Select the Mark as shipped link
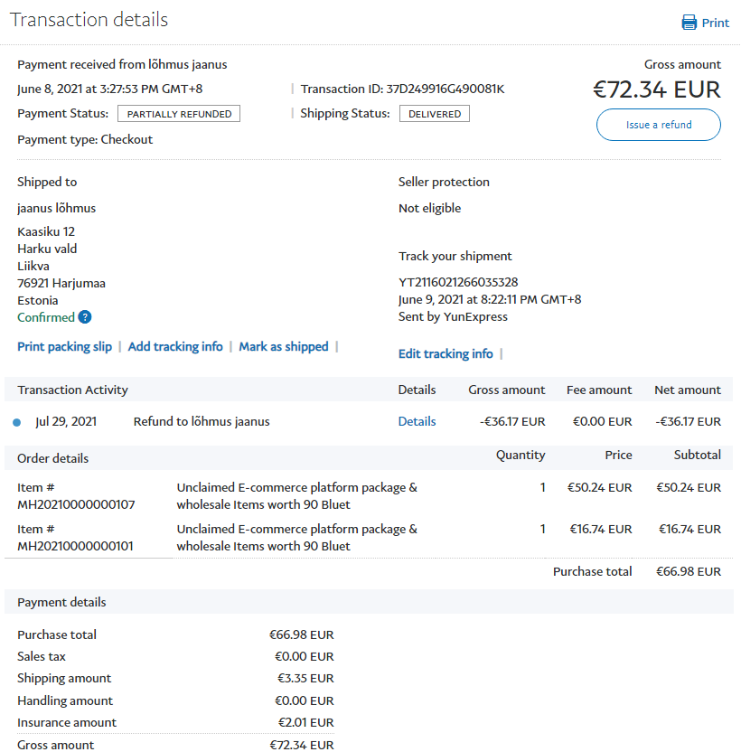Image resolution: width=741 pixels, height=752 pixels. (284, 346)
